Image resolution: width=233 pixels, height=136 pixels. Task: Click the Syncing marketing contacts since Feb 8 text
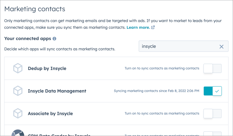click(x=156, y=91)
